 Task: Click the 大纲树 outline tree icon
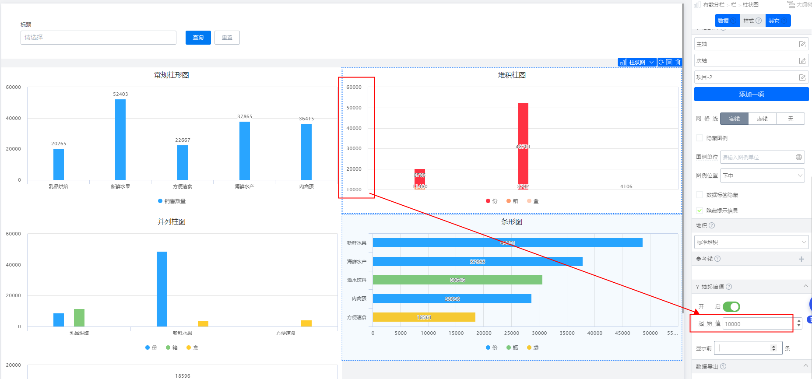click(x=791, y=4)
